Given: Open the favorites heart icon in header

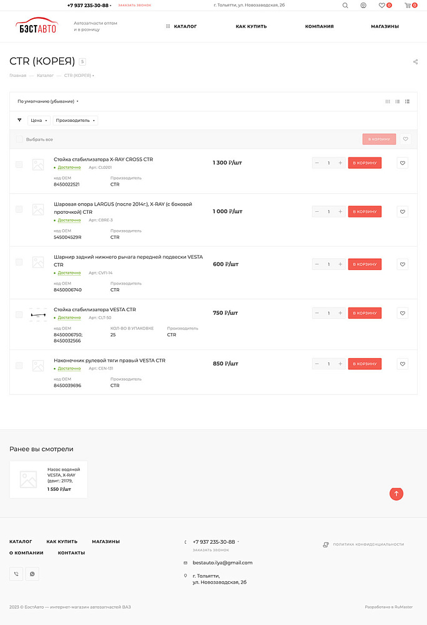Looking at the screenshot, I should [382, 6].
